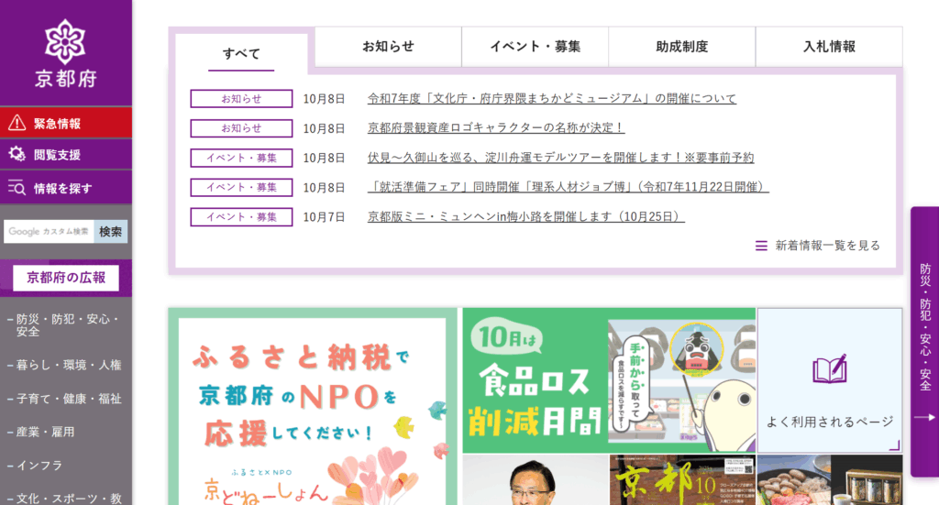The height and width of the screenshot is (505, 939).
Task: Open the 京都府の広報 button
Action: (66, 278)
